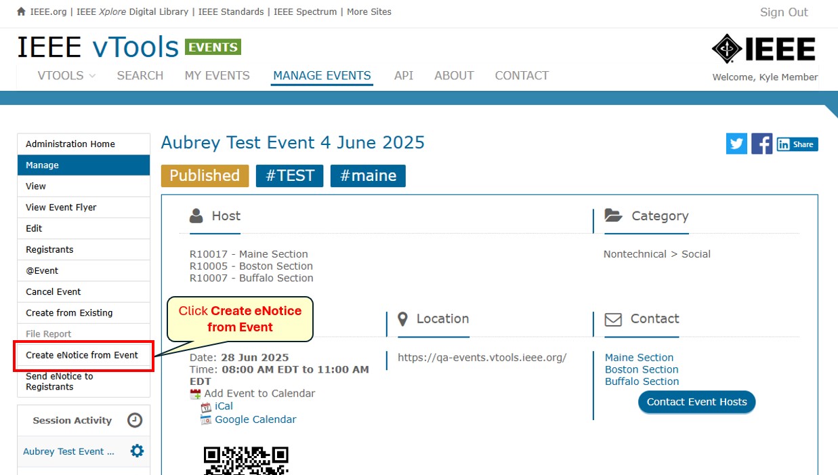This screenshot has height=475, width=838.
Task: Click the Google Calendar icon
Action: (206, 420)
